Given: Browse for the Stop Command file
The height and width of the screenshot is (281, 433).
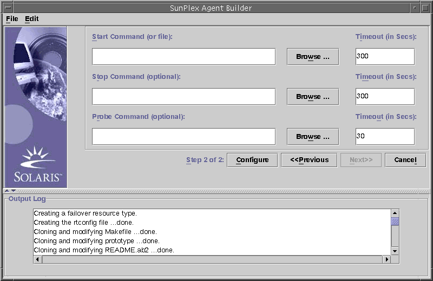Looking at the screenshot, I should [313, 97].
